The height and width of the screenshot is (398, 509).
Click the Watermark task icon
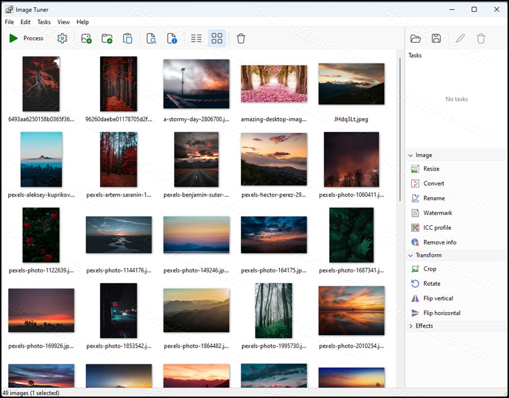click(x=415, y=213)
